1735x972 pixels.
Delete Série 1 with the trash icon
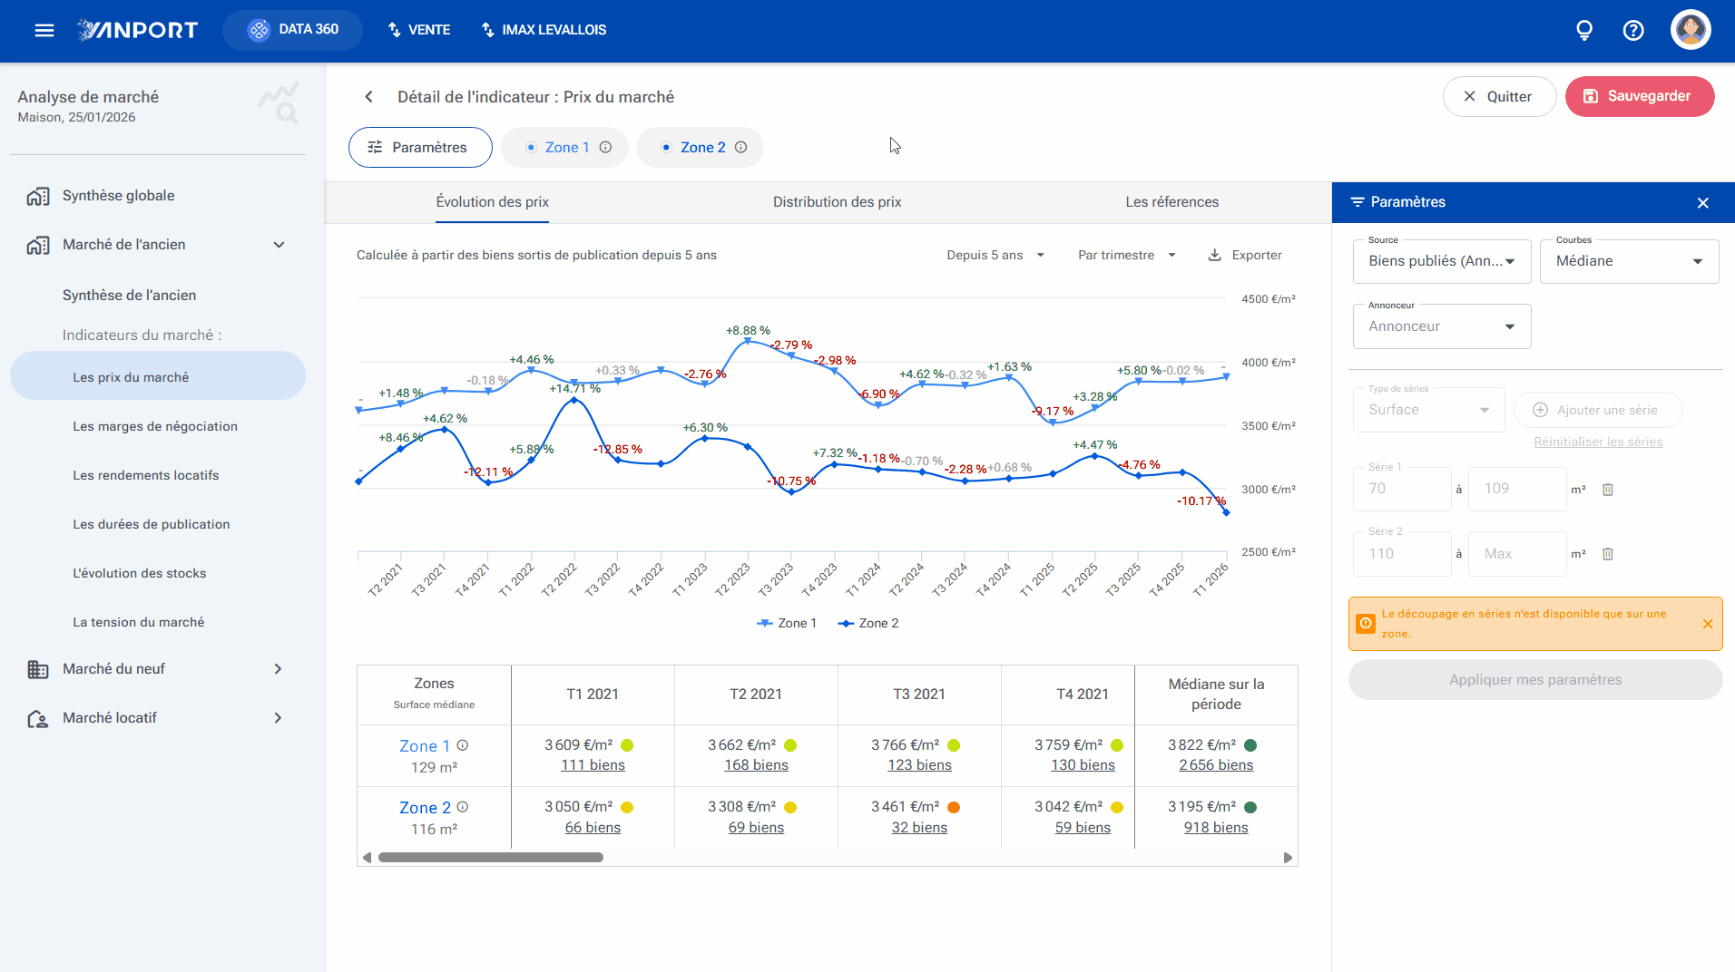tap(1608, 490)
